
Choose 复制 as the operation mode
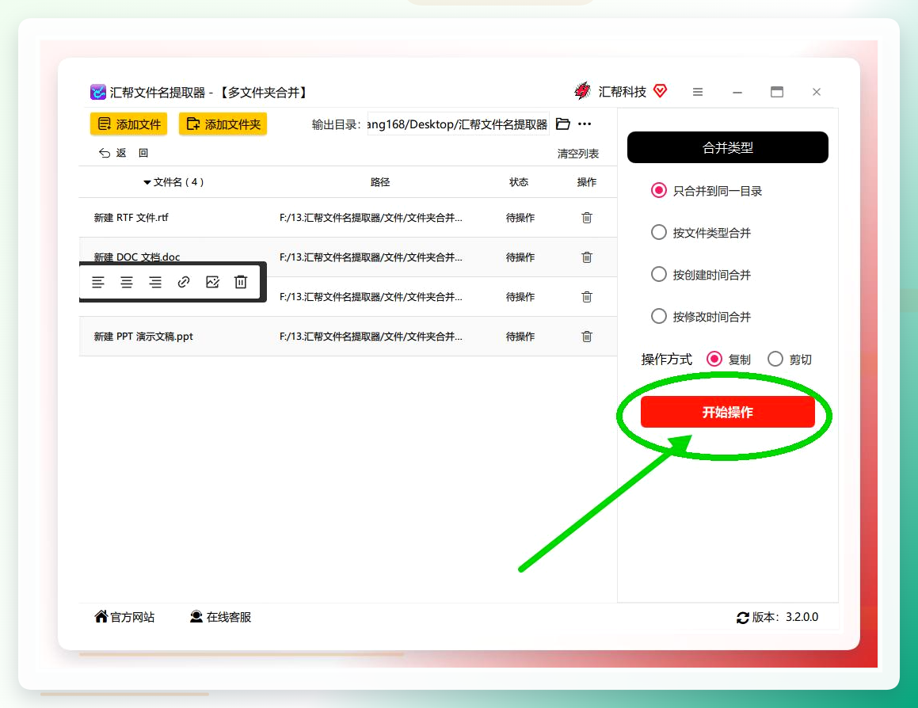tap(714, 359)
